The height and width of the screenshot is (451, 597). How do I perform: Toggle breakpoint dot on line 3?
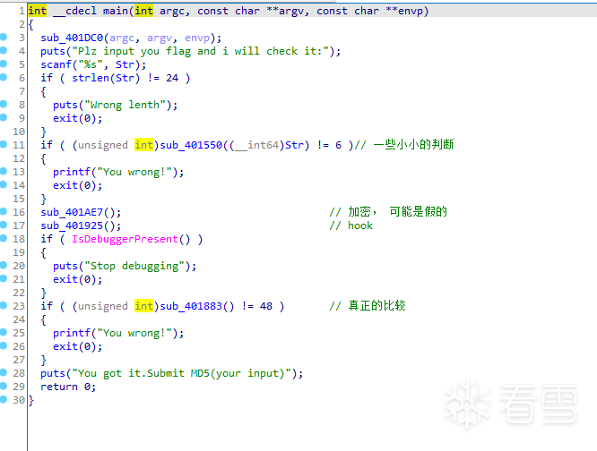(4, 37)
